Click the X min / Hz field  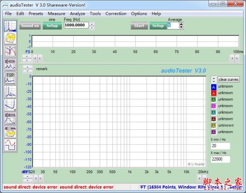[x=221, y=146]
